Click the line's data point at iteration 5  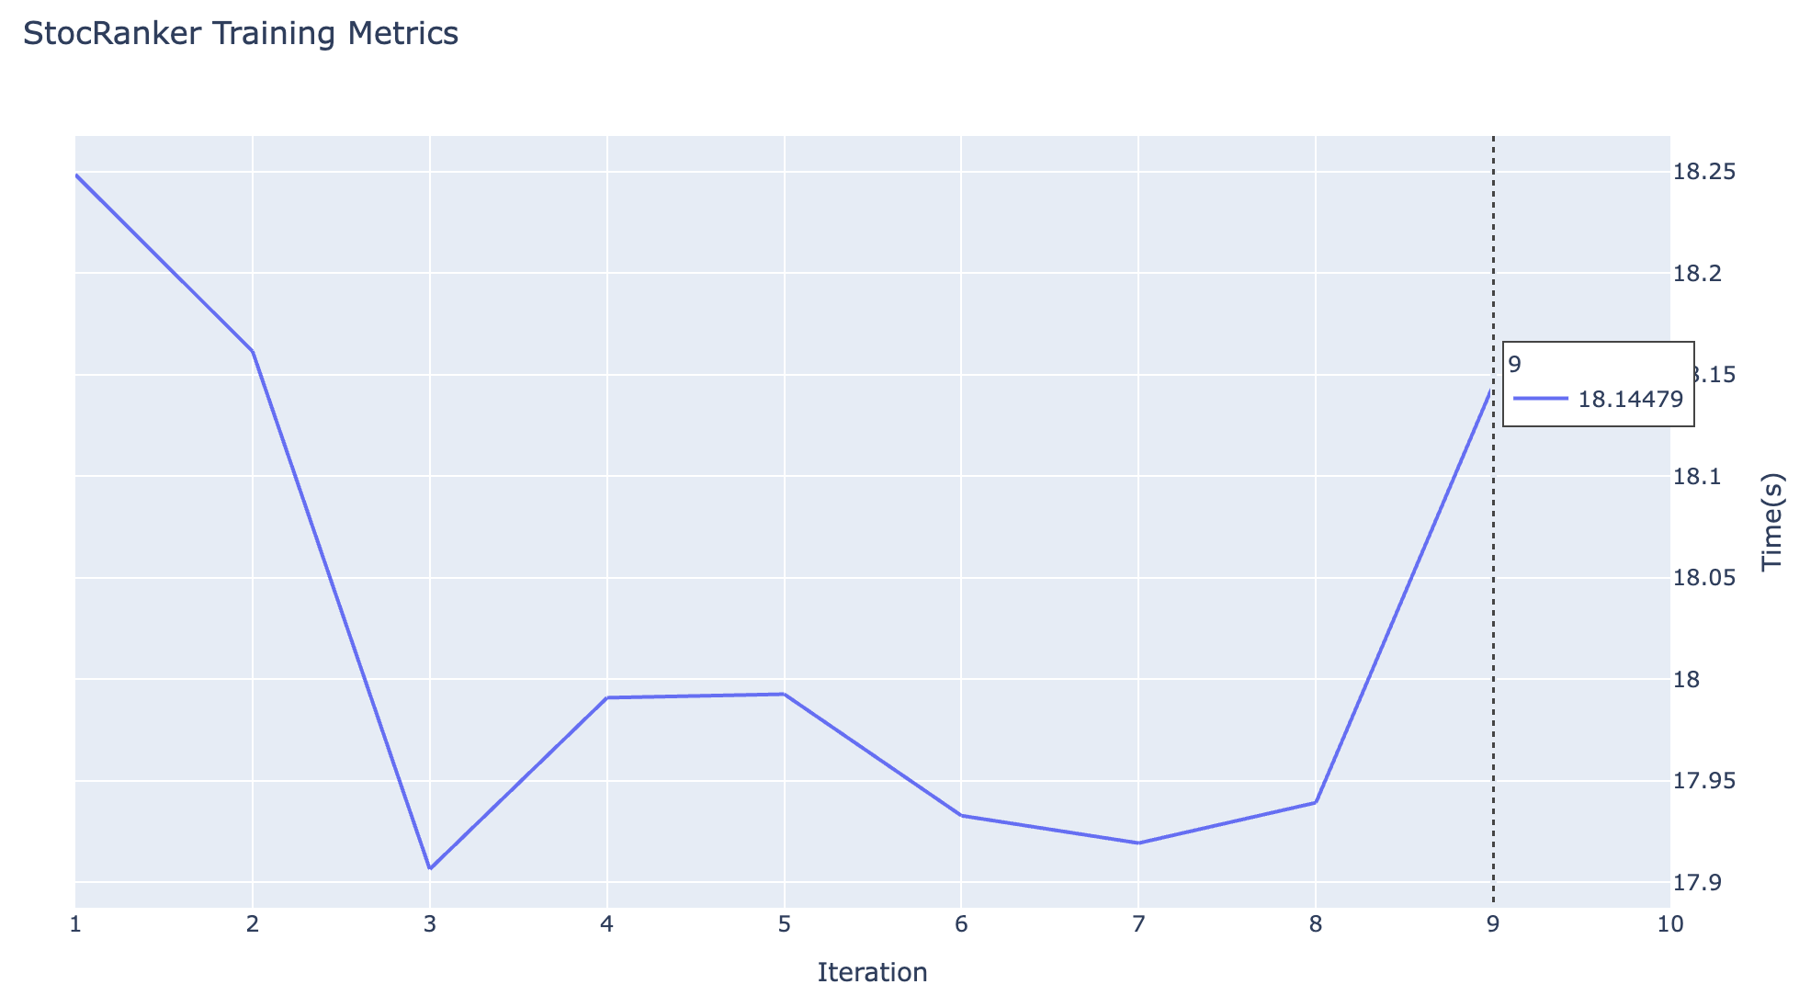[784, 694]
